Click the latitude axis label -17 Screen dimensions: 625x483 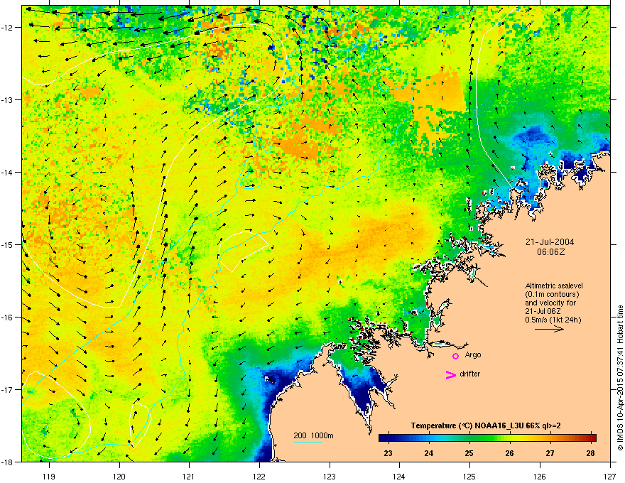(x=7, y=389)
